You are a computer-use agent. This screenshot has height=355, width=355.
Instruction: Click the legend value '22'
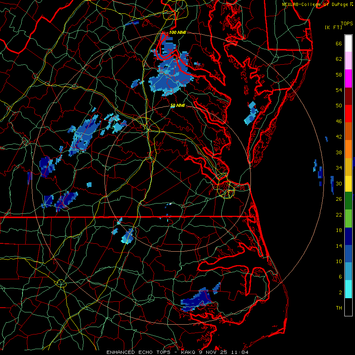[339, 215]
